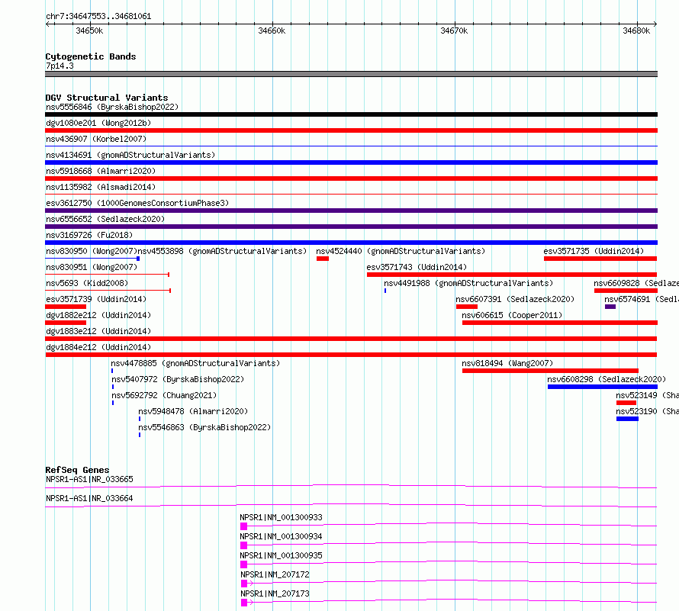
Task: Click the red esv3571735 variant bar
Action: coord(600,259)
